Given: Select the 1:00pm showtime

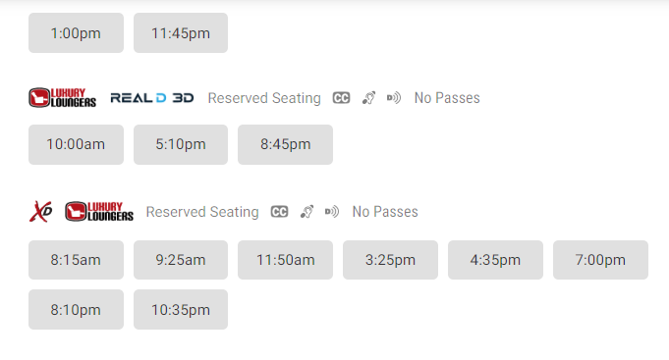Looking at the screenshot, I should (76, 32).
